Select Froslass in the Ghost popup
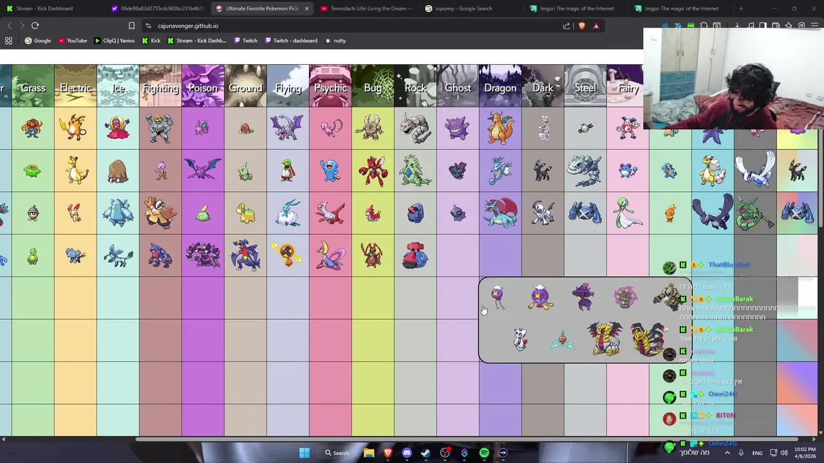 [x=520, y=339]
